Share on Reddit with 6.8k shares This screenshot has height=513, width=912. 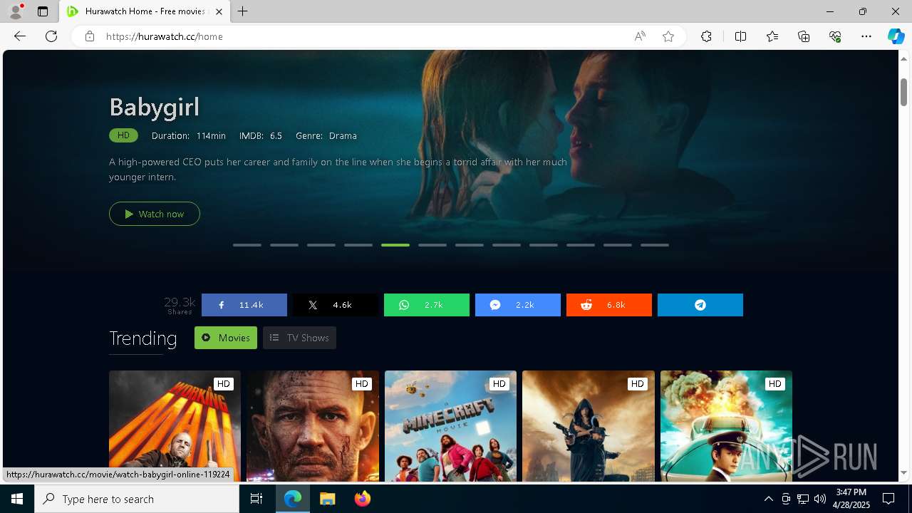[609, 305]
